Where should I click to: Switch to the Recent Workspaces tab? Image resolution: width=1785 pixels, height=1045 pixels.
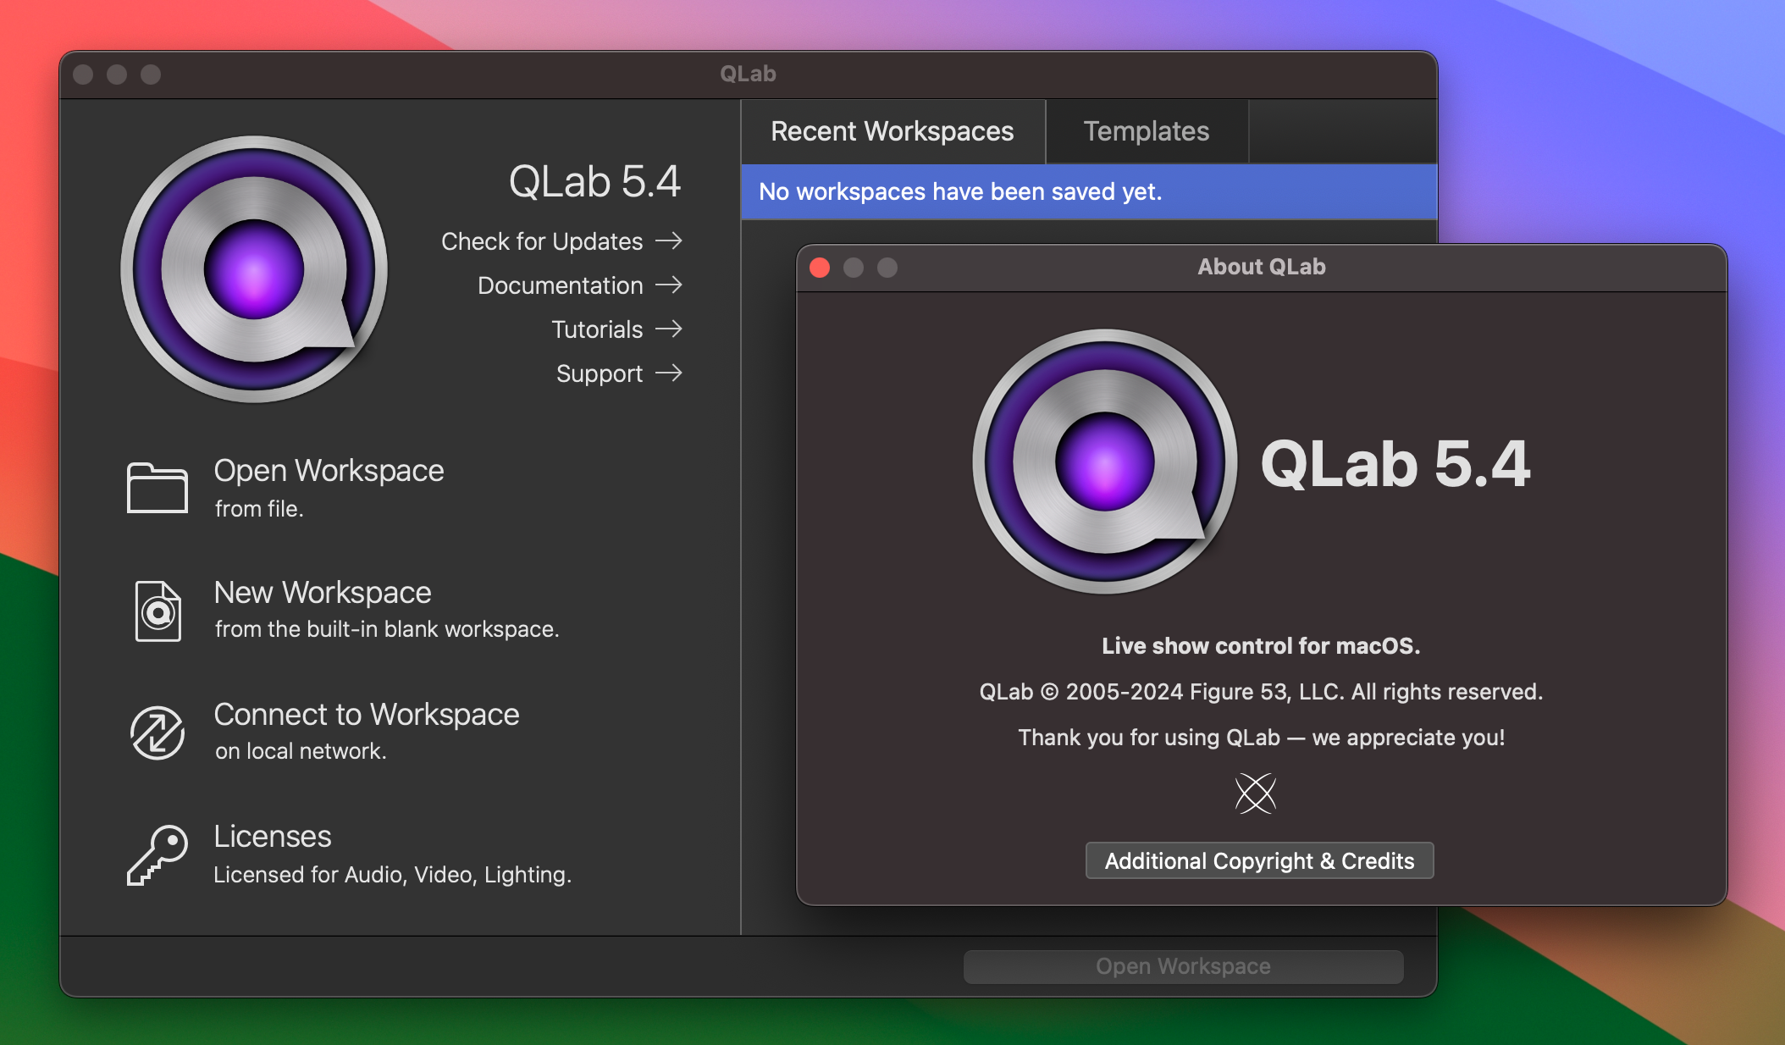pos(892,130)
